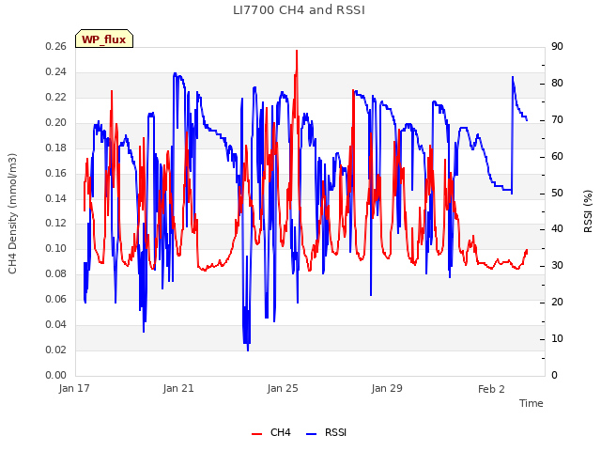The image size is (601, 451).
Task: Click the CH4 Density (mmol/m3) axis title
Action: 12,213
